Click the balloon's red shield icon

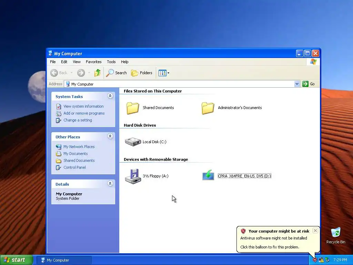[x=243, y=231]
